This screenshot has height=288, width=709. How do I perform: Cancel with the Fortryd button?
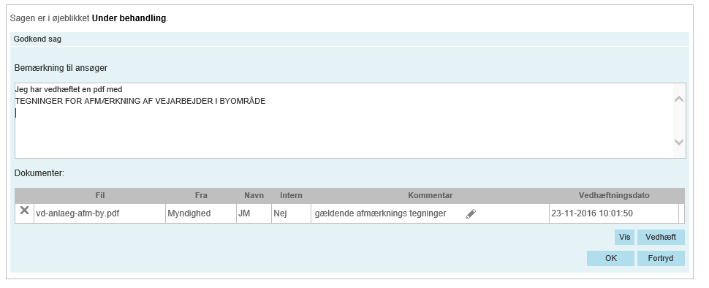[661, 259]
